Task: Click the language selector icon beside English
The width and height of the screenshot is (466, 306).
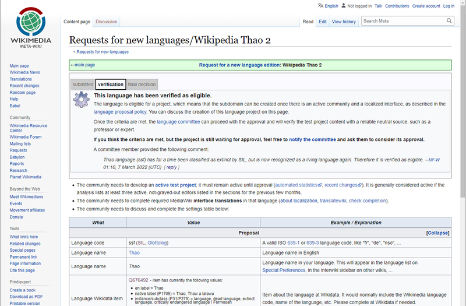Action: 320,6
